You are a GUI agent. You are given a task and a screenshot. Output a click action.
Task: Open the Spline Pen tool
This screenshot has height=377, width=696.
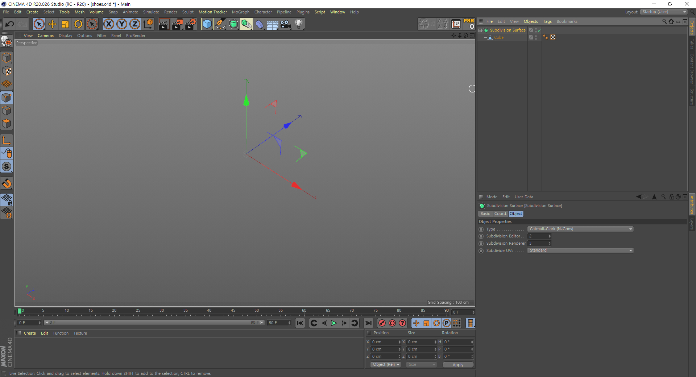220,24
